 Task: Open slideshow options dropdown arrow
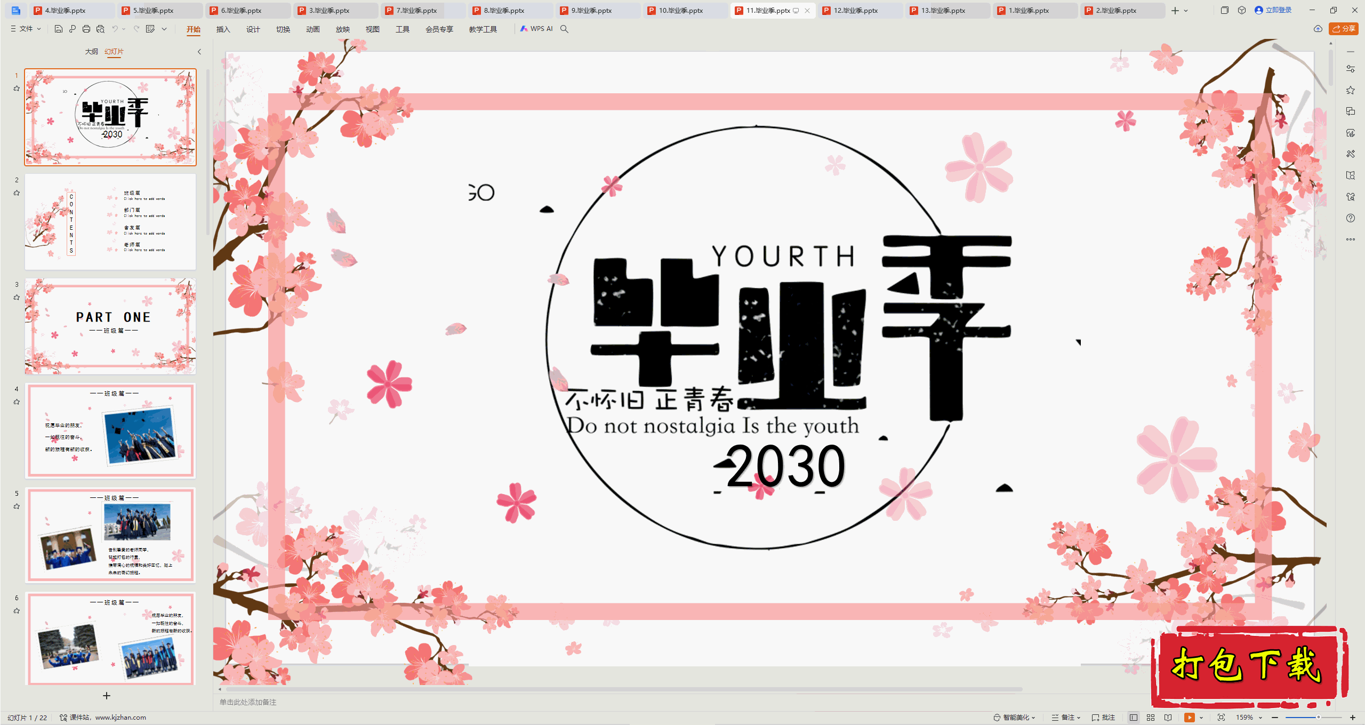click(1201, 718)
